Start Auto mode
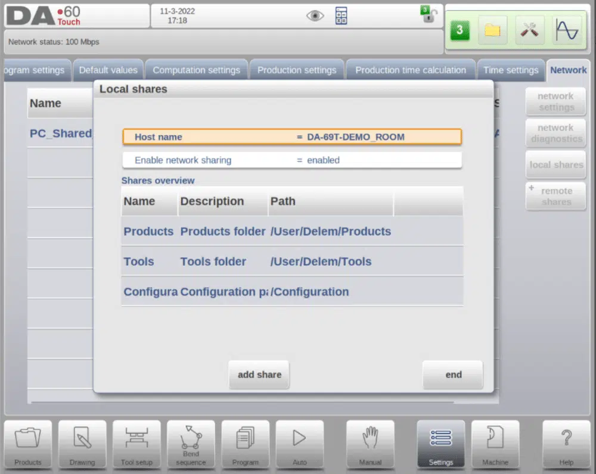Viewport: 596px width, 474px height. tap(300, 444)
